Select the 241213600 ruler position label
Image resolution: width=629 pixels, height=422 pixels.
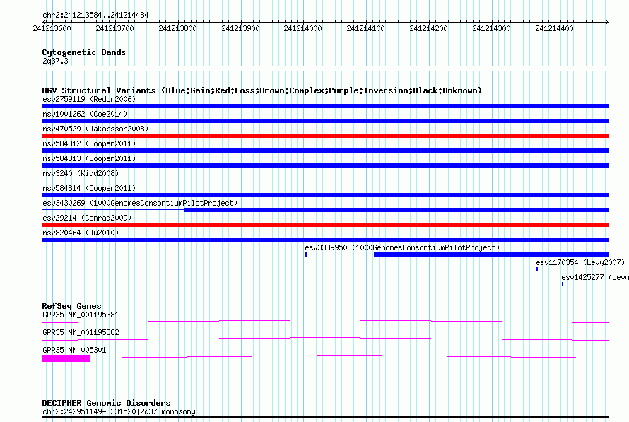(x=52, y=28)
